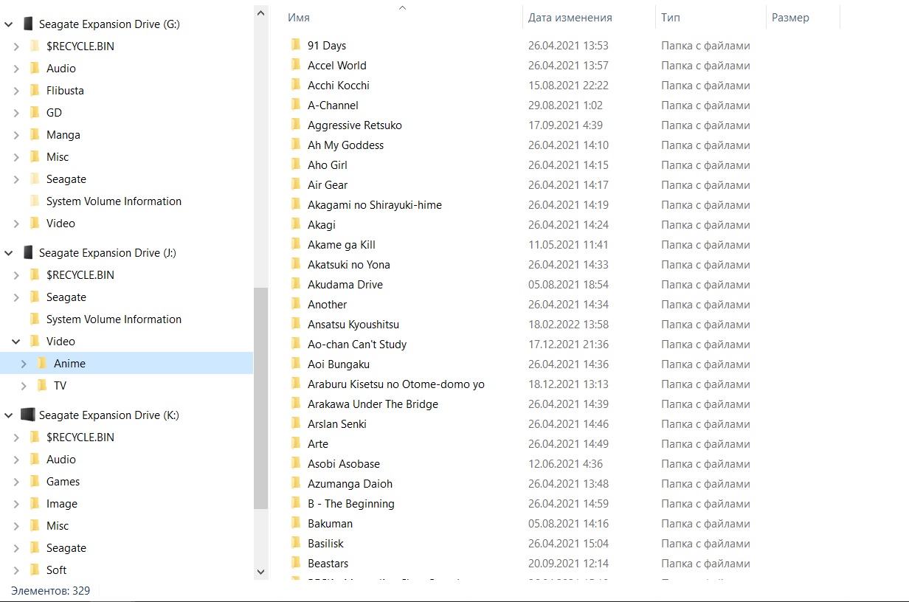Click the Akudama Drive folder icon
909x602 pixels.
pyautogui.click(x=296, y=285)
